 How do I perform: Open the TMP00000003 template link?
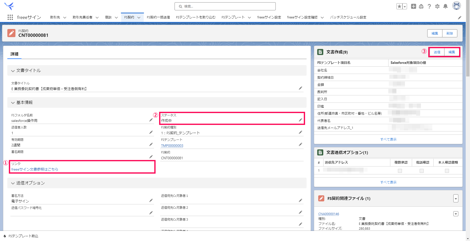tap(172, 146)
